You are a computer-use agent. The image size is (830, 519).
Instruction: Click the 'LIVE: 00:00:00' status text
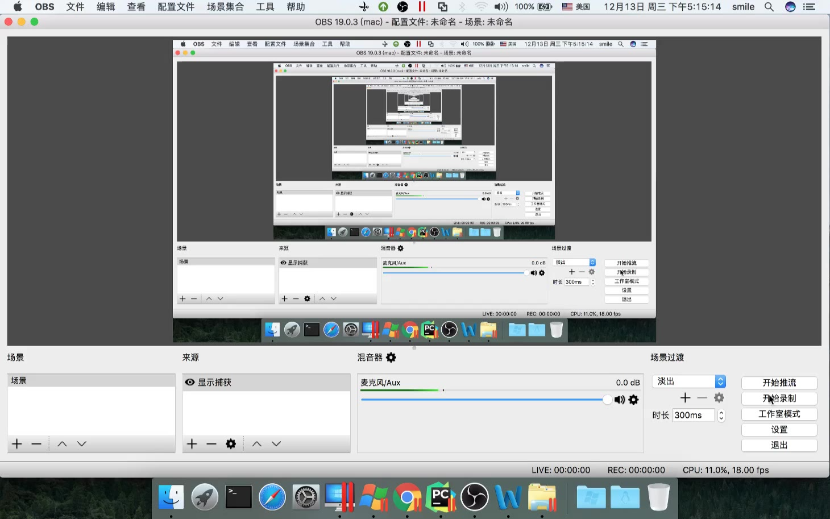tap(561, 470)
